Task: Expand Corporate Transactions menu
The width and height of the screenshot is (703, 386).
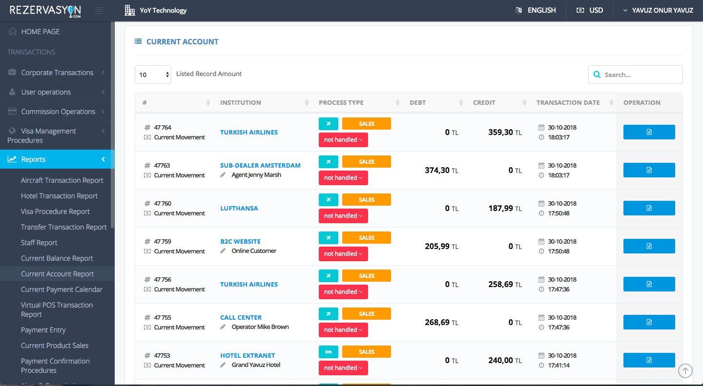Action: [57, 73]
